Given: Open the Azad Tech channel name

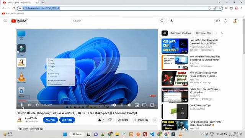Looking at the screenshot, I should coord(31,118).
